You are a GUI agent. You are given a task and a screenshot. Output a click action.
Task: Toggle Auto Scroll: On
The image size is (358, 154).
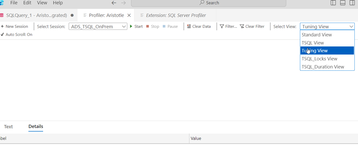[16, 35]
